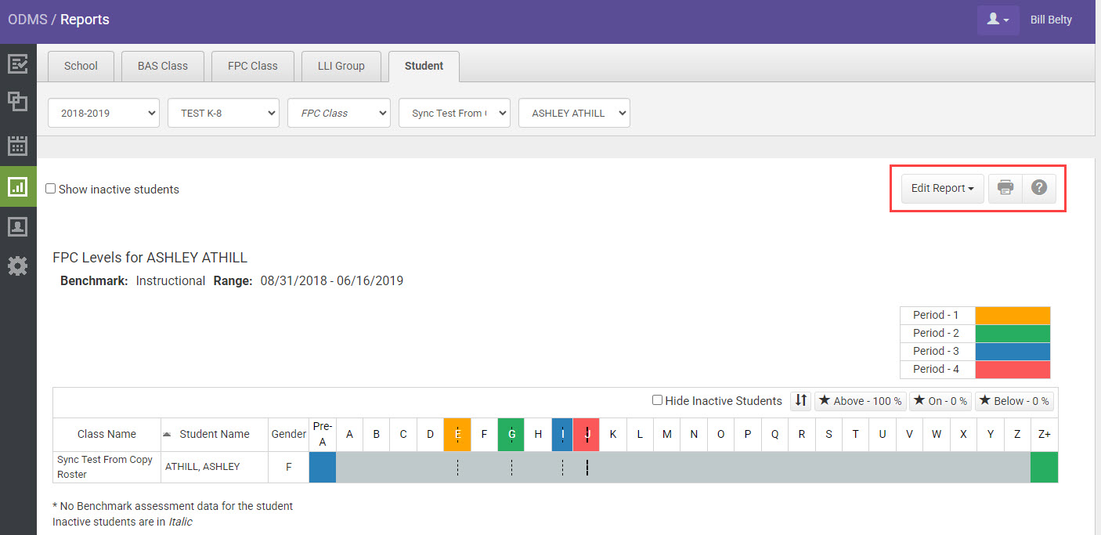Click the sort arrows icon button
The image size is (1101, 535).
pos(800,401)
